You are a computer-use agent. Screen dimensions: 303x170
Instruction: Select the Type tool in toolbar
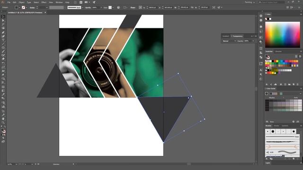tap(3, 40)
